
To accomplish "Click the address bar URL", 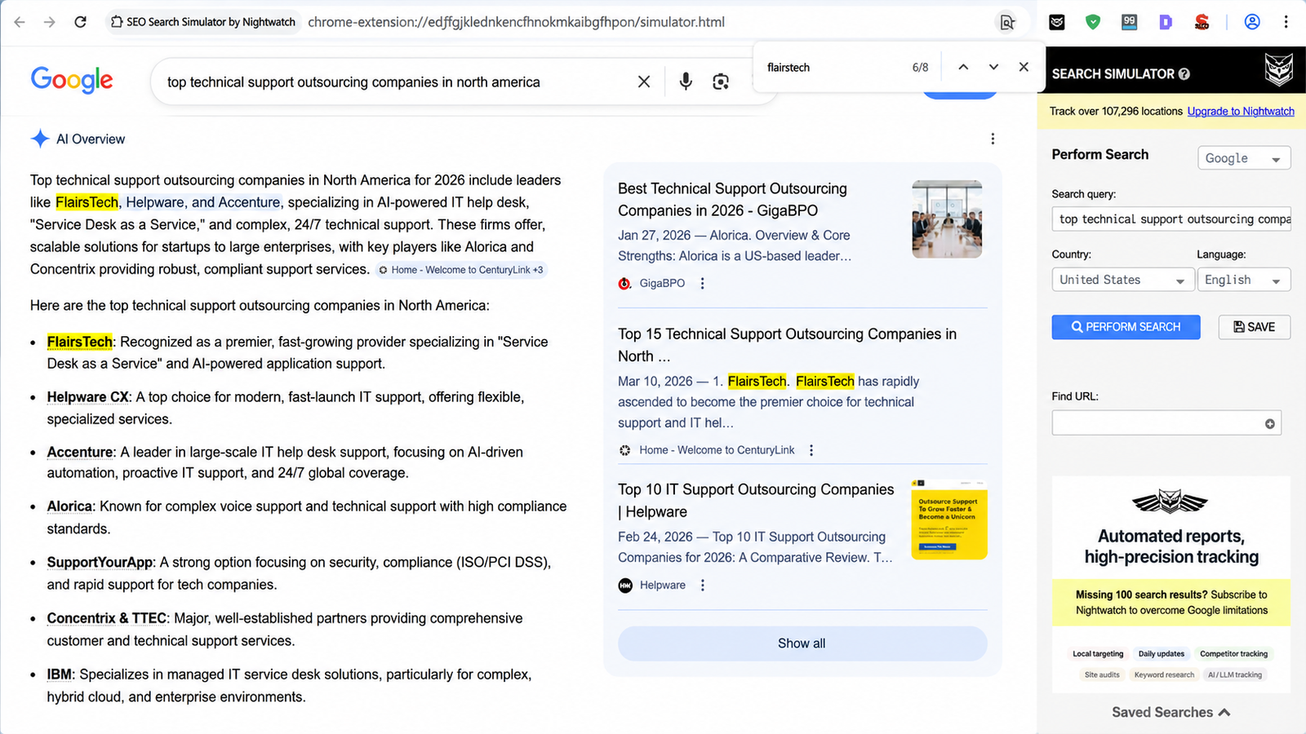I will [516, 22].
